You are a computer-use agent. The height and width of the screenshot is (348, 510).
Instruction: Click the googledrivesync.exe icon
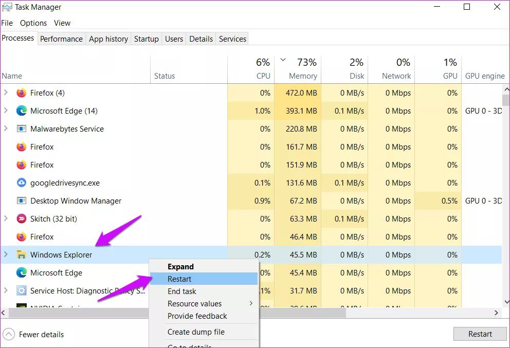(x=22, y=183)
